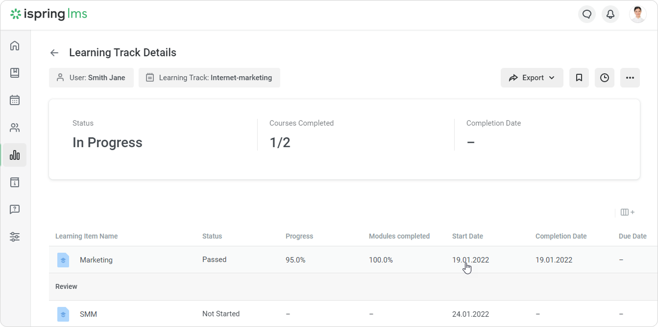Open the help question bubble icon
The image size is (658, 327).
pyautogui.click(x=15, y=210)
